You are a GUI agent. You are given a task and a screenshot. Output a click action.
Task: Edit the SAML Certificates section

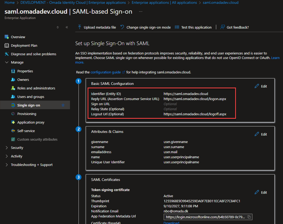click(261, 192)
